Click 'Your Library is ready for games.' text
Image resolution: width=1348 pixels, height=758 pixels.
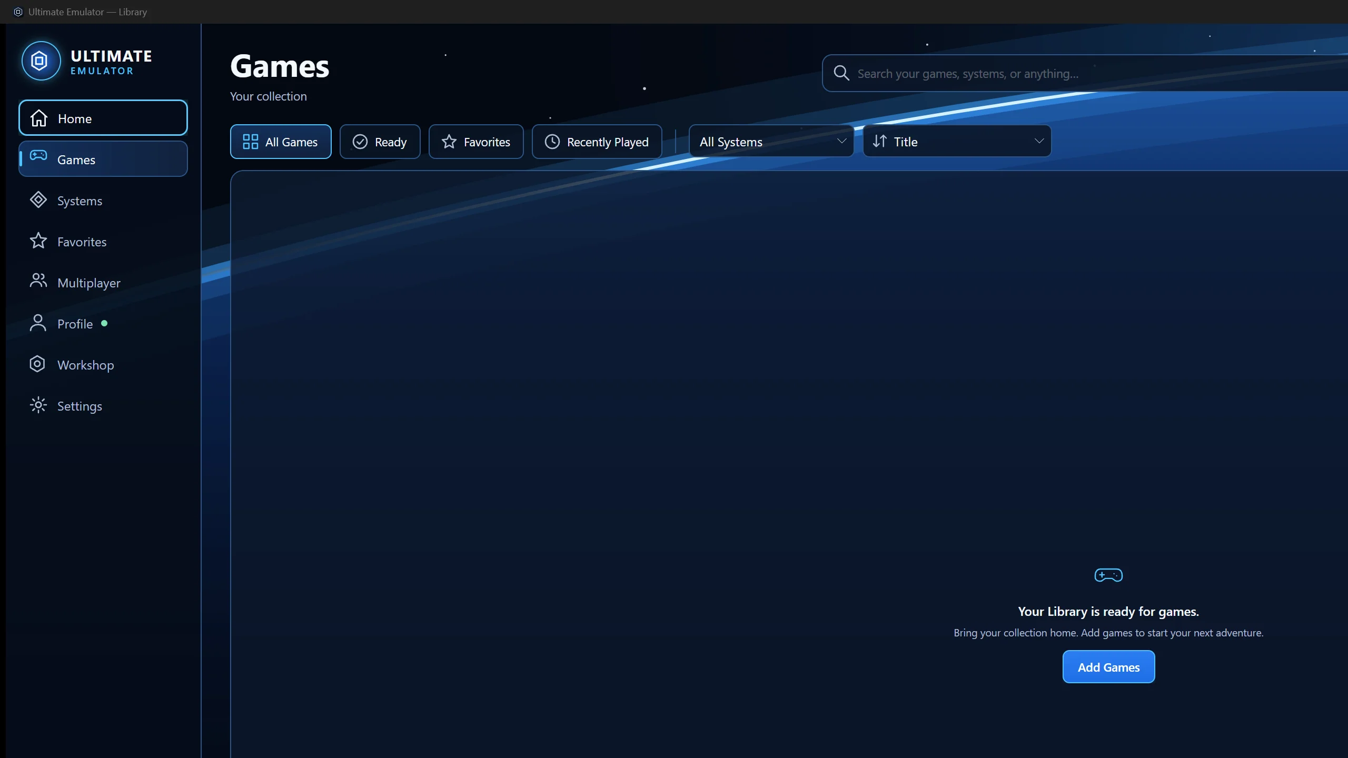pyautogui.click(x=1108, y=611)
